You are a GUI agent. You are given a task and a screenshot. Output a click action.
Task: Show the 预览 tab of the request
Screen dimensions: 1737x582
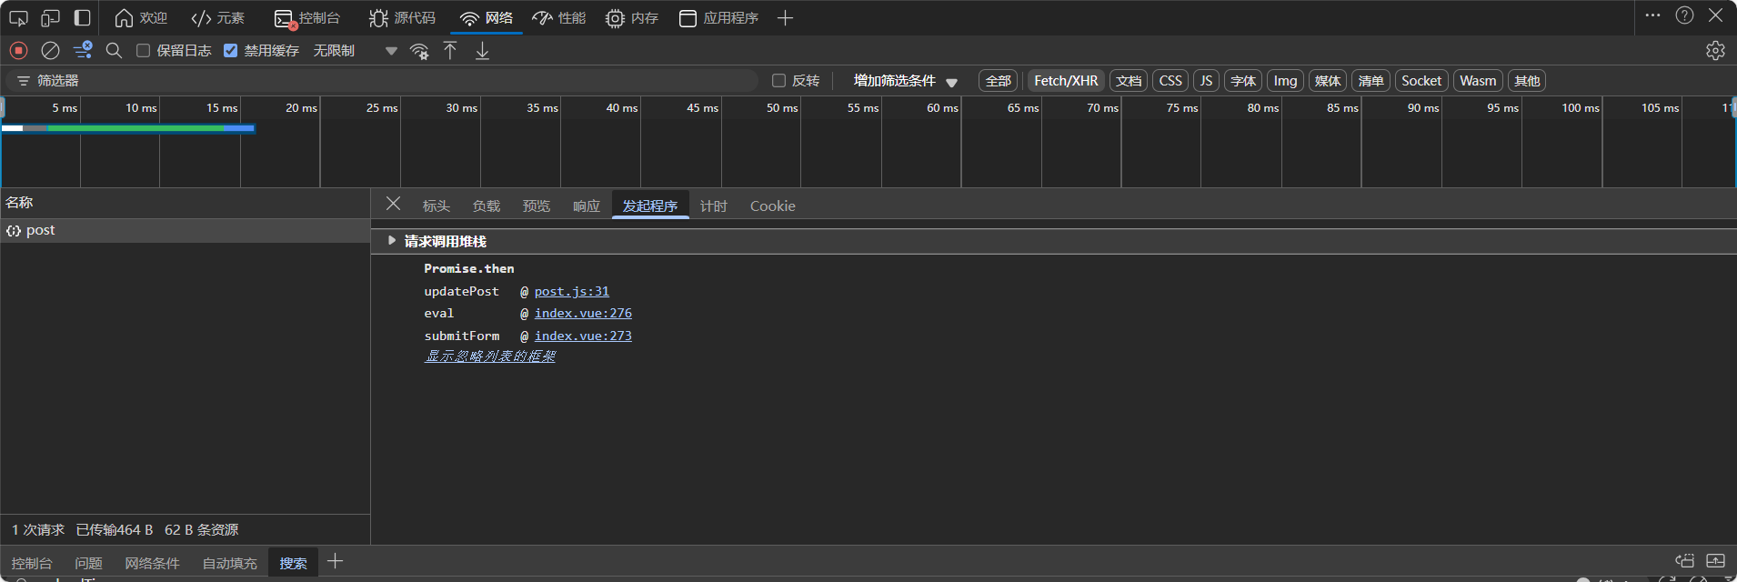[537, 206]
